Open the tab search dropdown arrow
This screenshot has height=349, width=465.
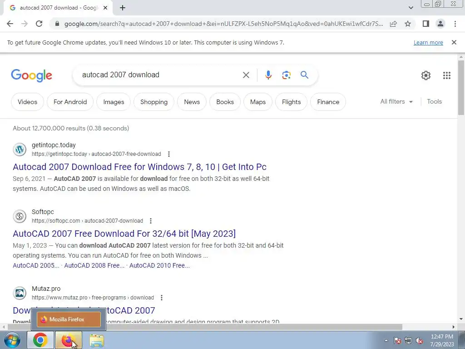(x=411, y=8)
